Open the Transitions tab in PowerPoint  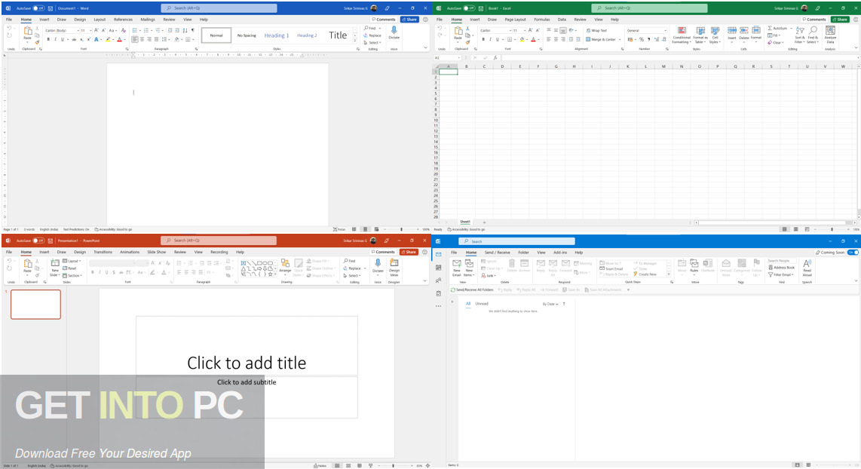pos(103,252)
